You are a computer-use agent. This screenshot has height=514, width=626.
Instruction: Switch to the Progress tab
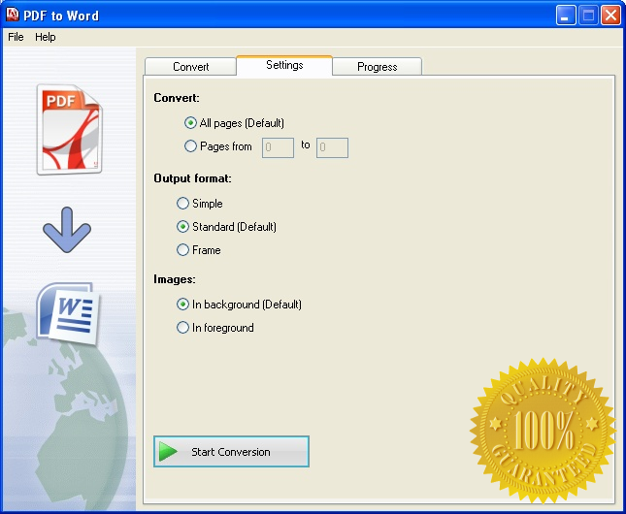377,67
